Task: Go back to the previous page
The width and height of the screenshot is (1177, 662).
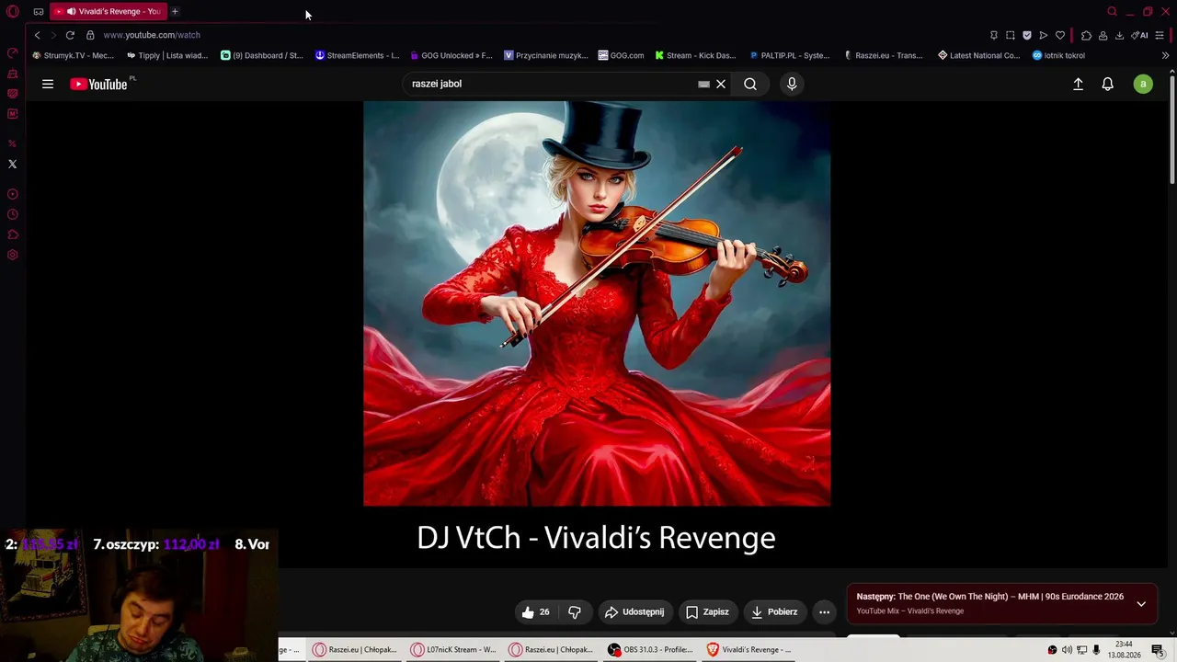Action: (37, 35)
